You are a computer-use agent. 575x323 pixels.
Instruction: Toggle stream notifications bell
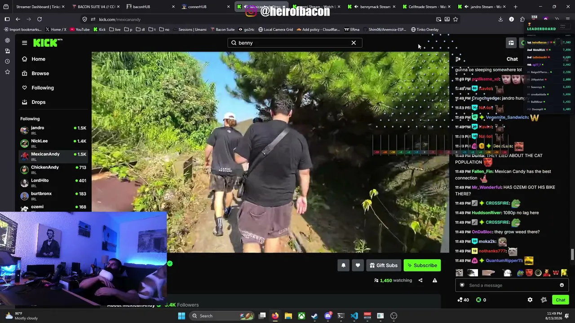[343, 265]
